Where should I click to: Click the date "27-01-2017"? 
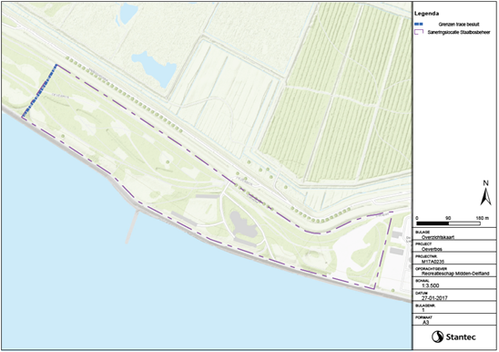434,298
